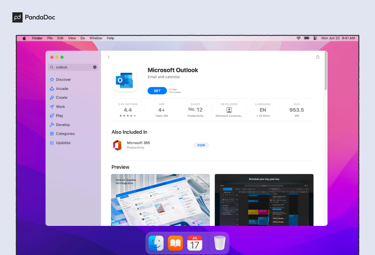Click the App Store window scrollbar
This screenshot has height=255, width=375.
click(326, 71)
